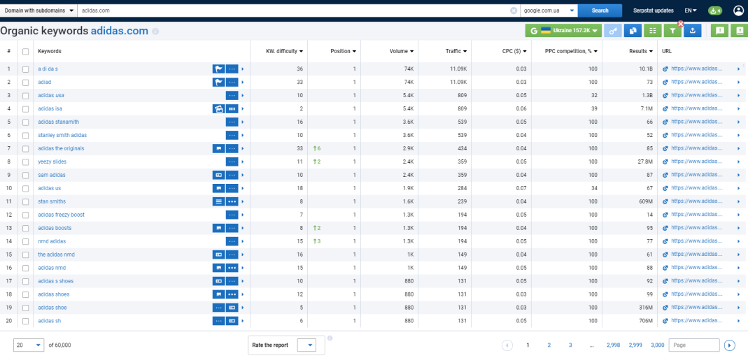
Task: Open external URL icon for 'nmd adidas' row
Action: (665, 241)
